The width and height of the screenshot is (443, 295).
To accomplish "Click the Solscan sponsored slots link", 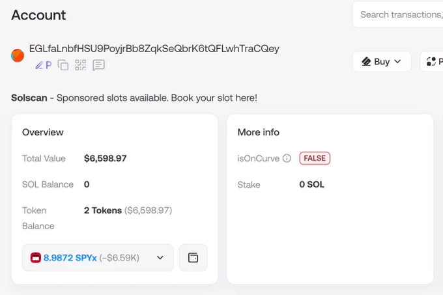I will tap(134, 98).
